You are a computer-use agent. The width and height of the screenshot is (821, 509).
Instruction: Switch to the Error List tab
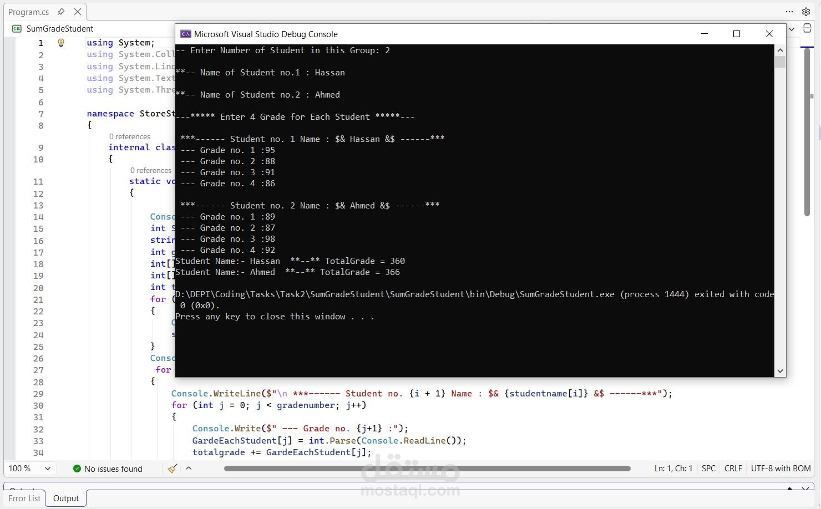pos(24,498)
